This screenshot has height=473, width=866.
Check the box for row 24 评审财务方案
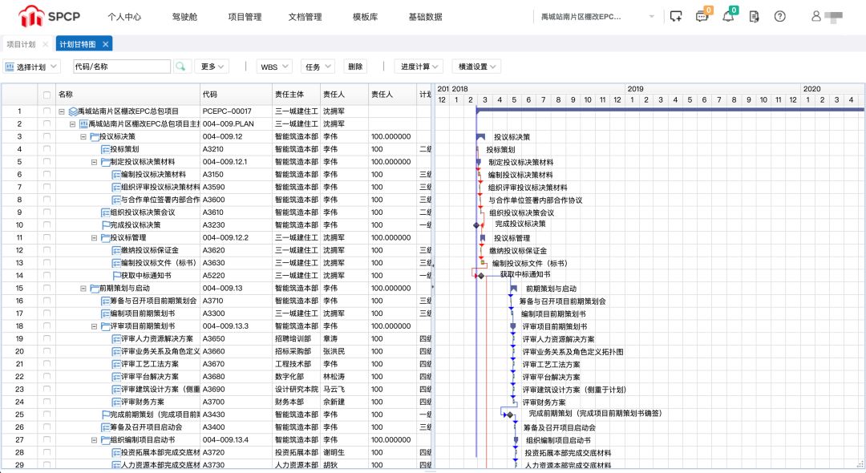(47, 402)
